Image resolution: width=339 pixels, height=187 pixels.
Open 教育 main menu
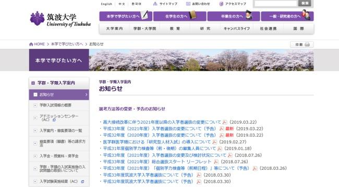[x=175, y=29]
